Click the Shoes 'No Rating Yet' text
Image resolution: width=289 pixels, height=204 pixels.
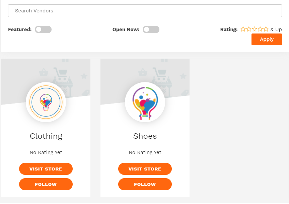click(145, 152)
